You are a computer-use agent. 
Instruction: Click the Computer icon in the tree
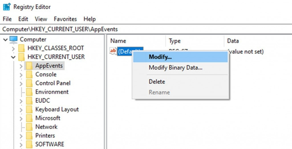click(x=13, y=40)
